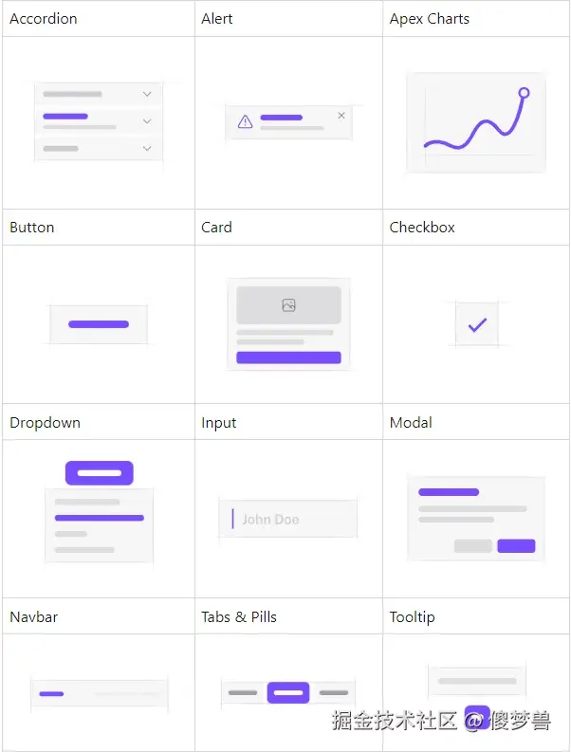
Task: Click the purple confirm button in Modal
Action: (x=516, y=546)
